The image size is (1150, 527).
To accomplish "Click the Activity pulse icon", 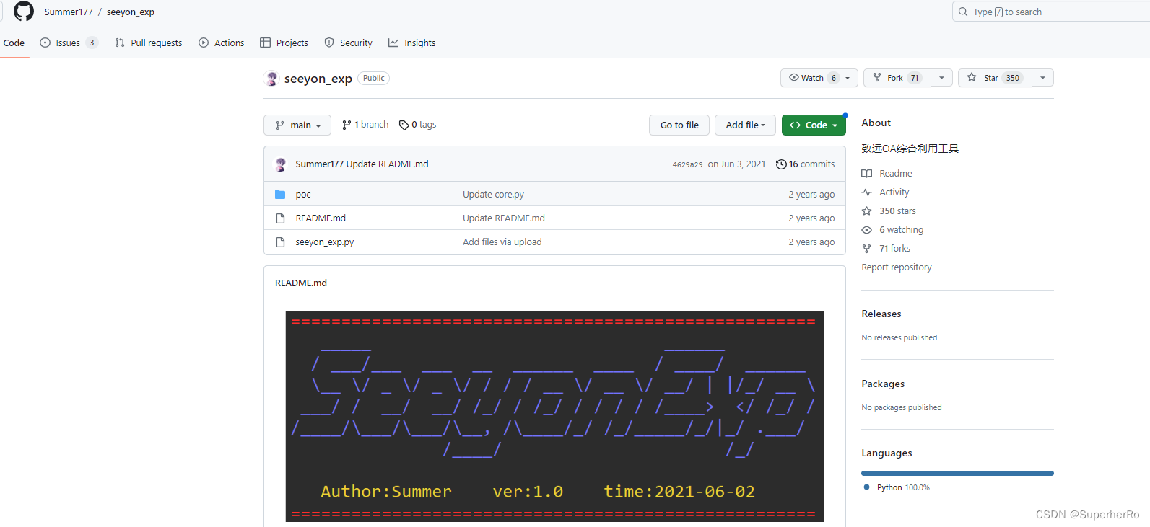I will point(867,192).
